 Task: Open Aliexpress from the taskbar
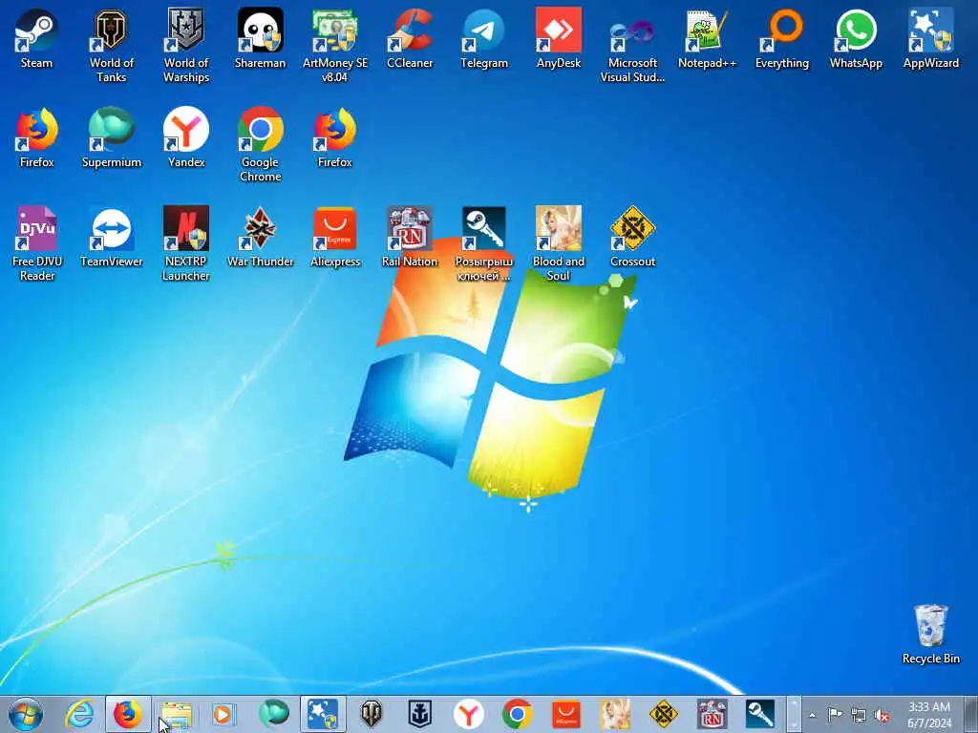tap(565, 714)
